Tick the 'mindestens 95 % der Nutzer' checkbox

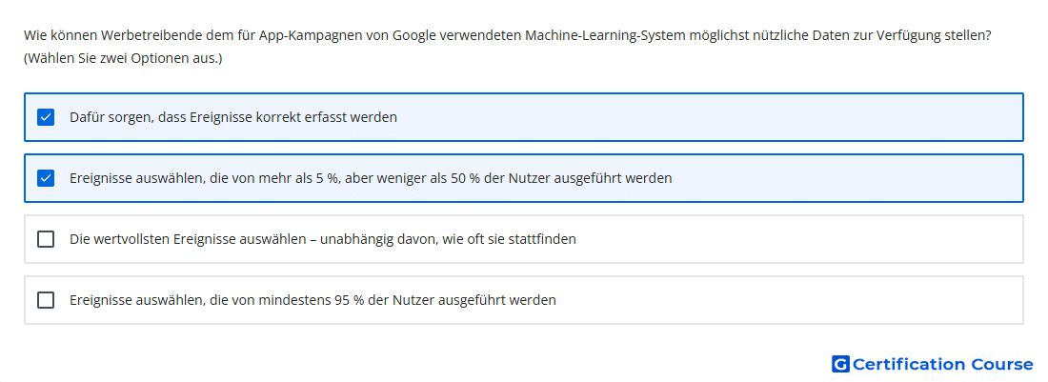tap(46, 300)
